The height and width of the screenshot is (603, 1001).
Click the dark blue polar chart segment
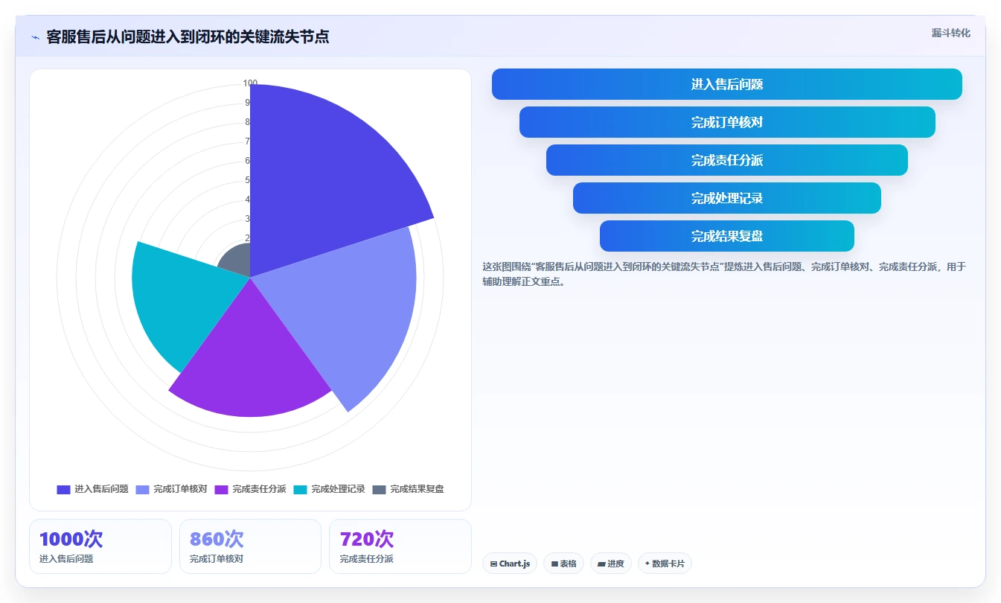[x=320, y=179]
